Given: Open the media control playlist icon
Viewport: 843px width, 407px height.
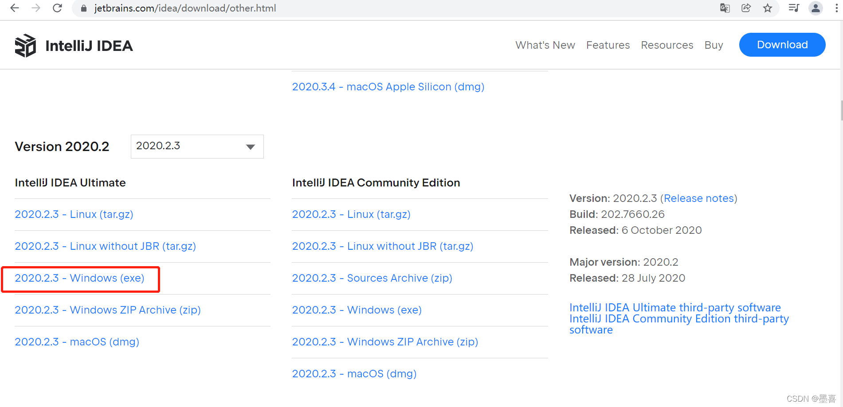Looking at the screenshot, I should tap(794, 8).
